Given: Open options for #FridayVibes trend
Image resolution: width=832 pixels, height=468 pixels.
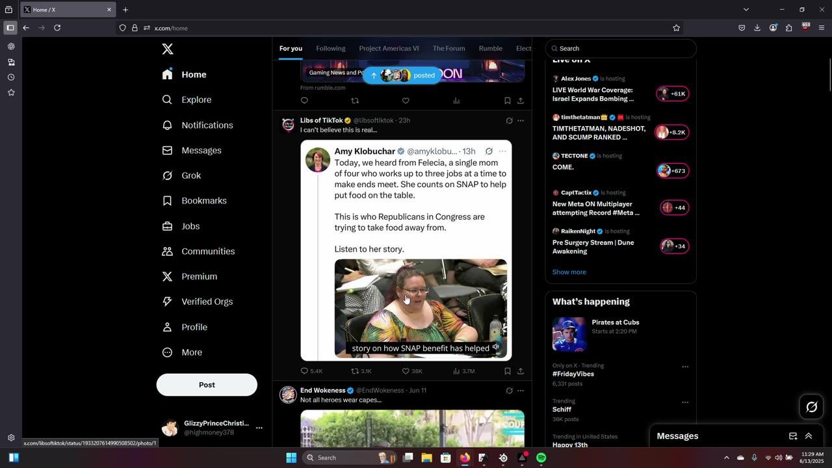Looking at the screenshot, I should tap(685, 367).
